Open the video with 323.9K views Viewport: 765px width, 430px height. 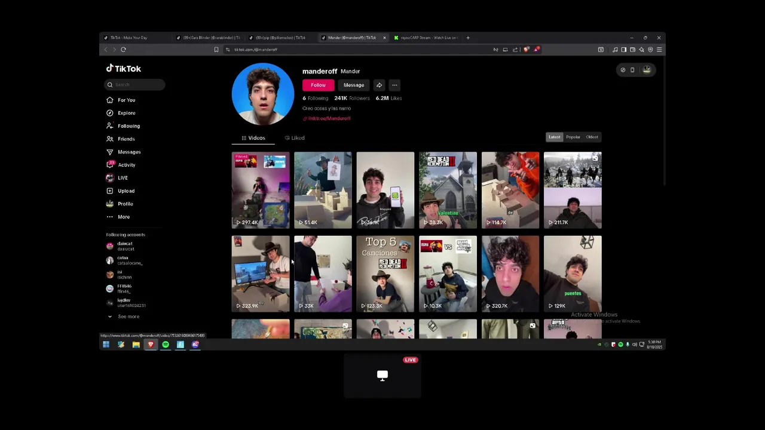(x=261, y=274)
